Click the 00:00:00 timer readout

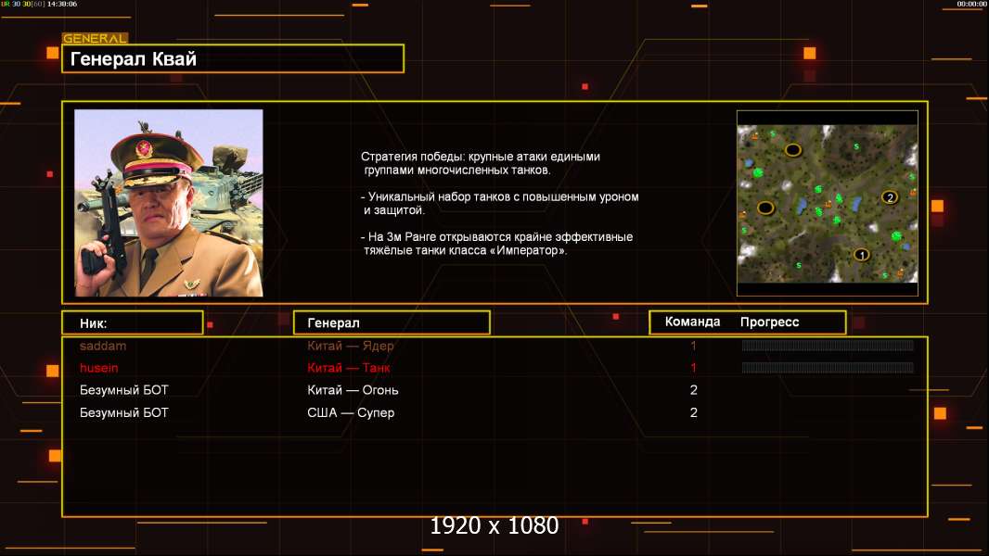(x=971, y=4)
